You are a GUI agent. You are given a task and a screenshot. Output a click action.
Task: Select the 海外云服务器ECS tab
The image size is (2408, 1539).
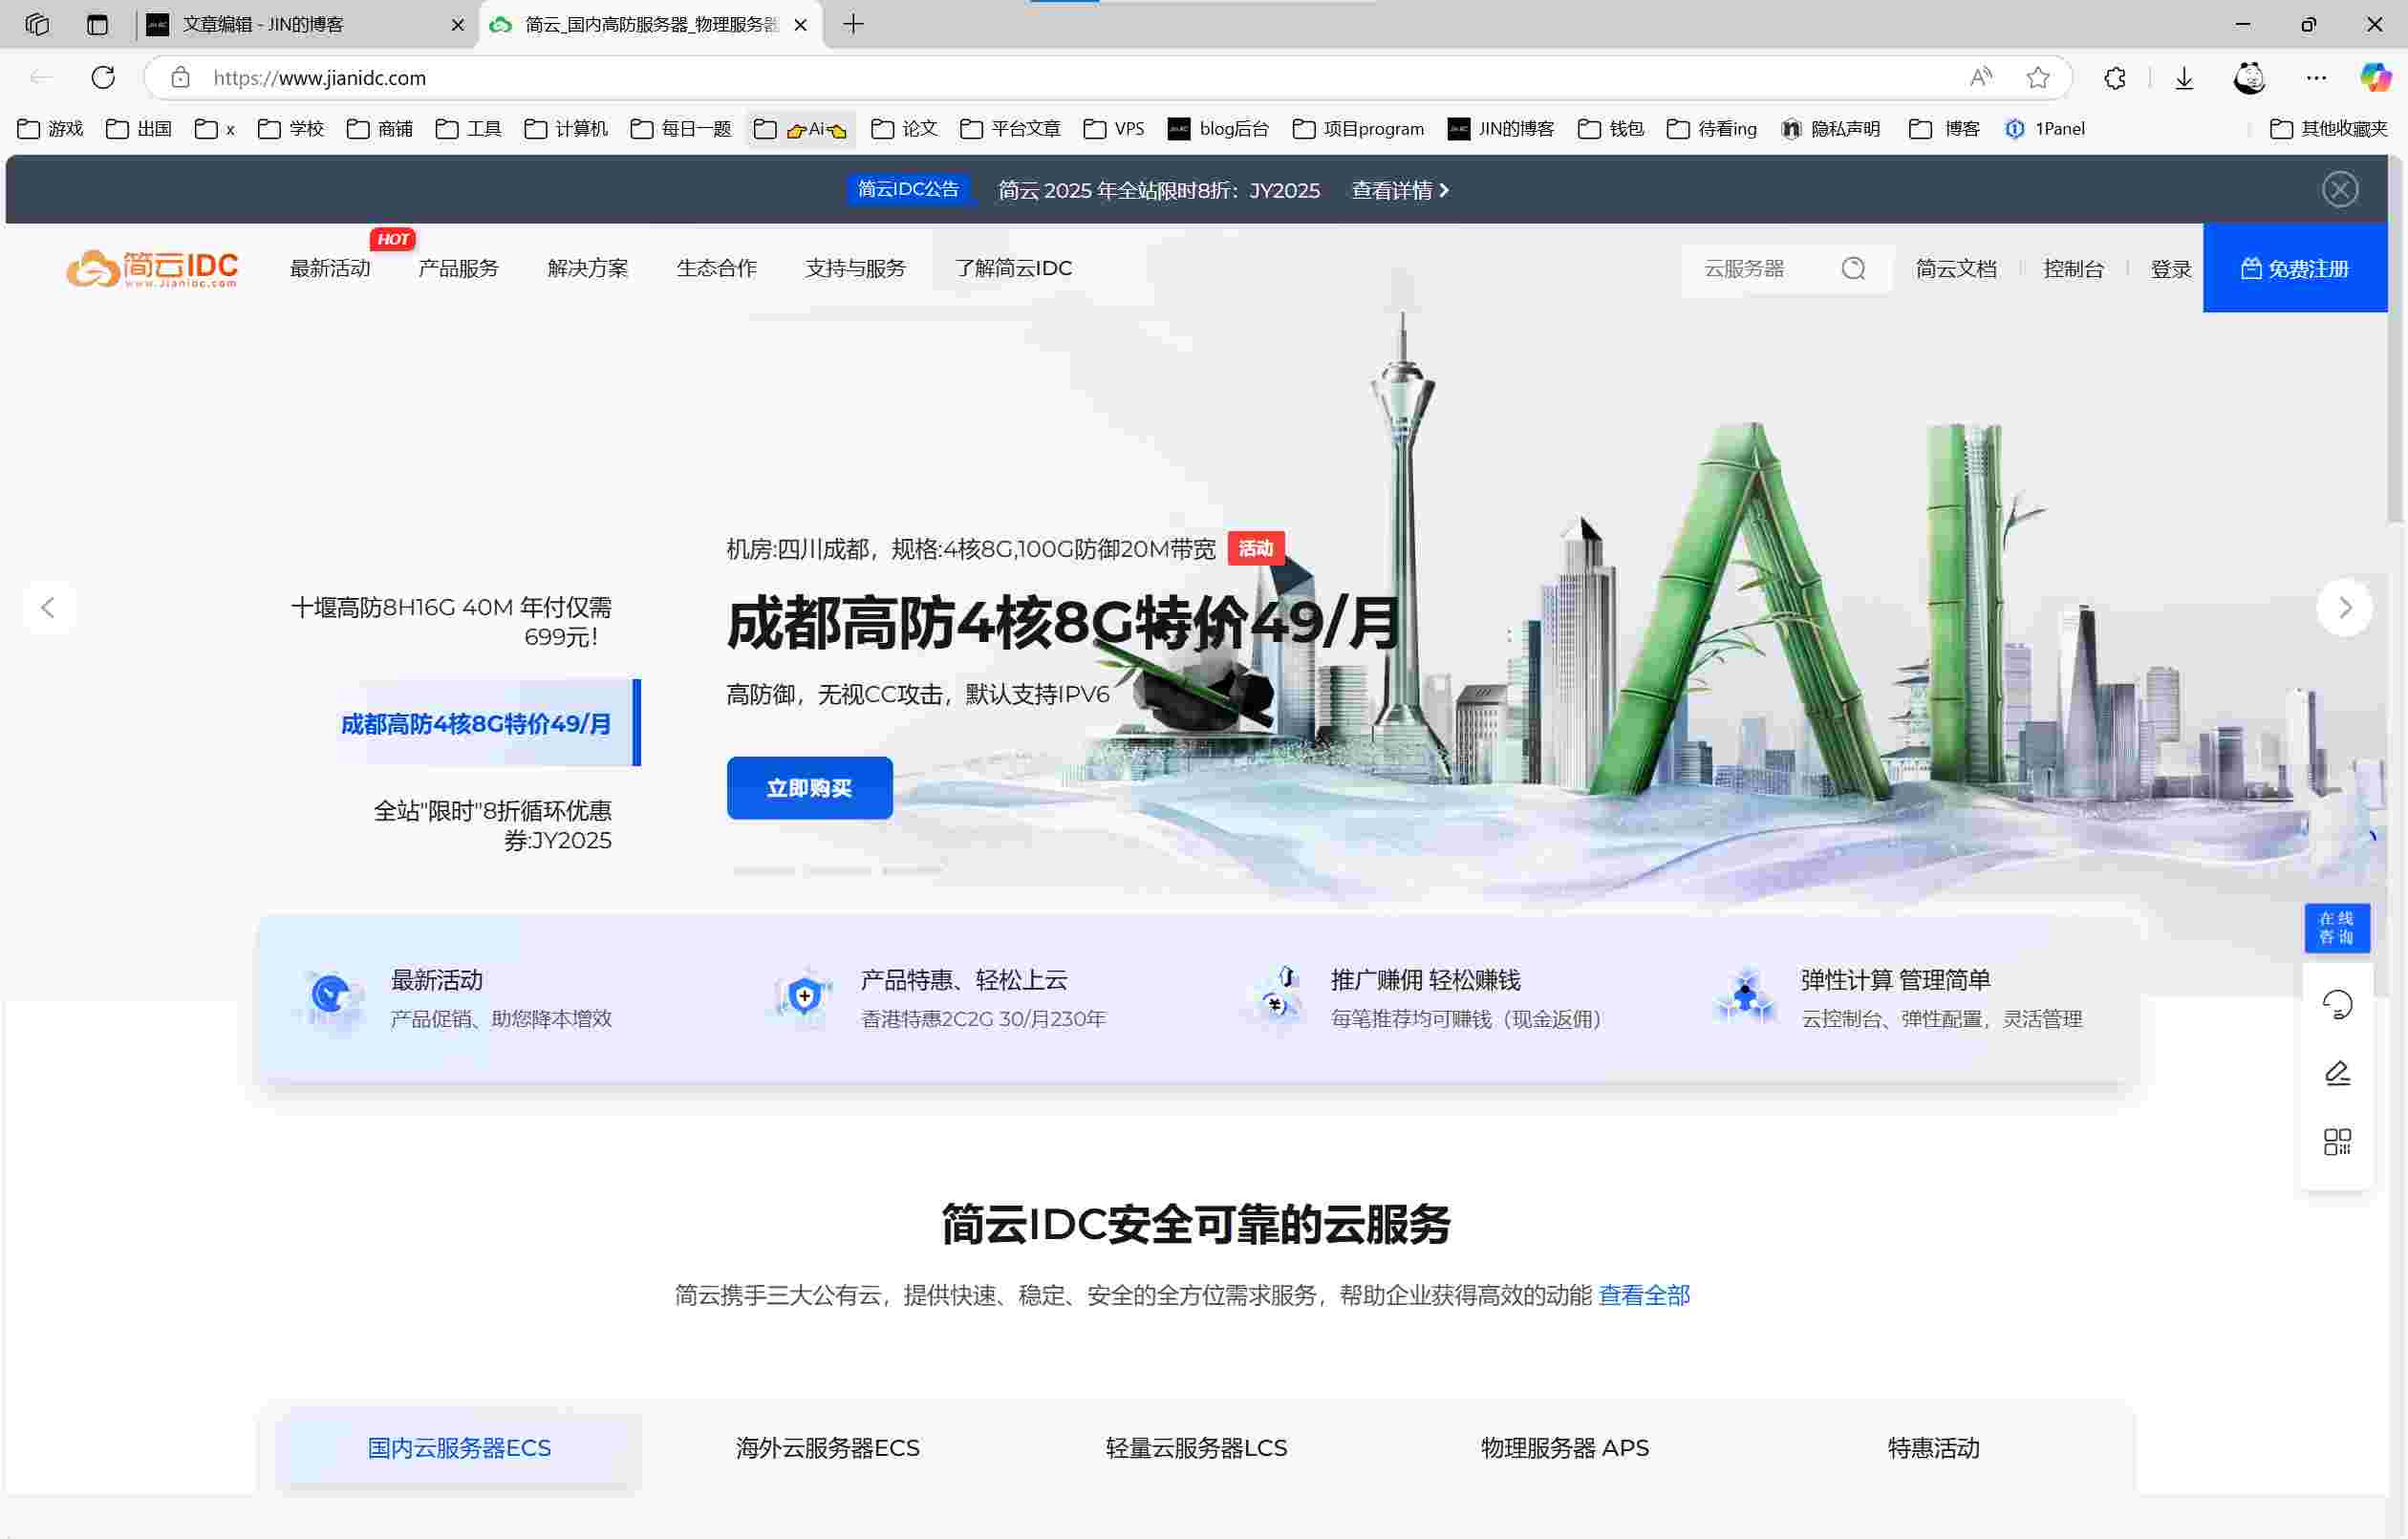tap(827, 1448)
